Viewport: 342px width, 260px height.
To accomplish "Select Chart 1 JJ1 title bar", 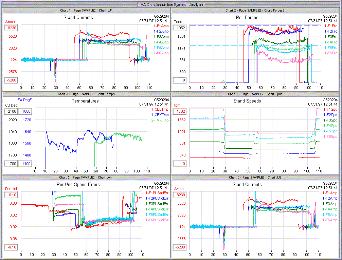I will [86, 10].
